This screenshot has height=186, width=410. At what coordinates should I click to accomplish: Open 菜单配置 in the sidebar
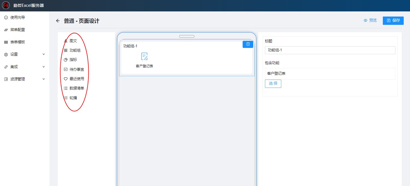click(17, 30)
